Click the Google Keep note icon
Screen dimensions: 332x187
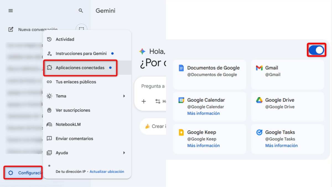181,132
